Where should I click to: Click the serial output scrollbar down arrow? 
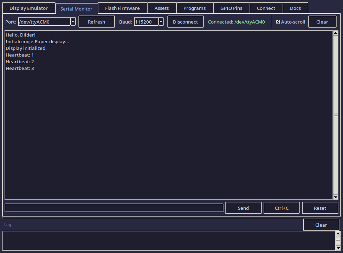(x=335, y=196)
